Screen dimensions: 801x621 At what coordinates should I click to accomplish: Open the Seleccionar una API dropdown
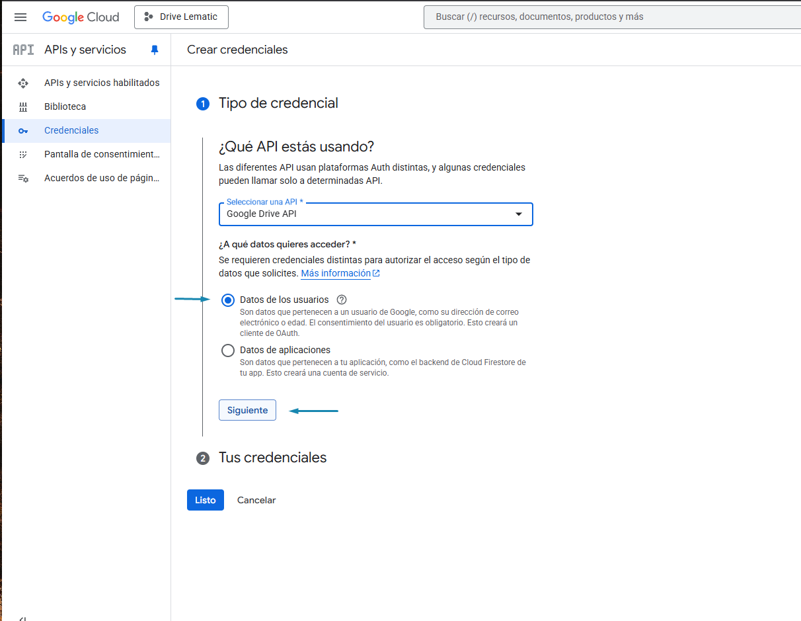click(x=375, y=214)
